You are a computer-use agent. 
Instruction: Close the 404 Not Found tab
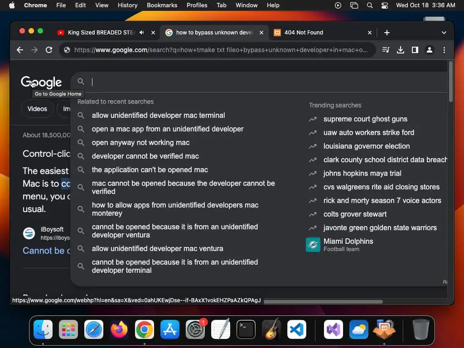click(370, 33)
